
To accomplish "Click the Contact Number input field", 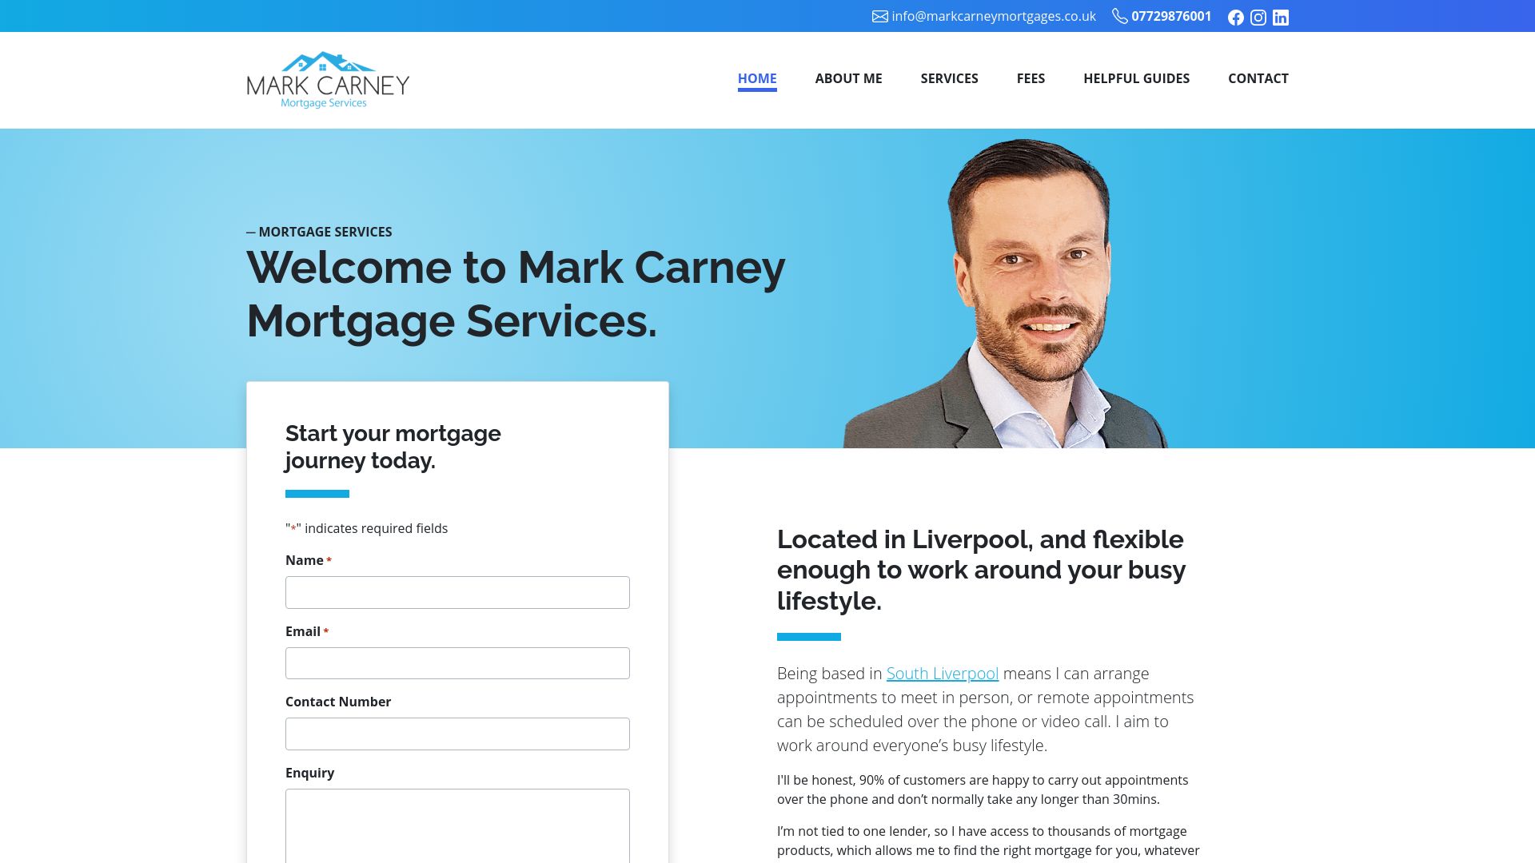I will click(457, 734).
